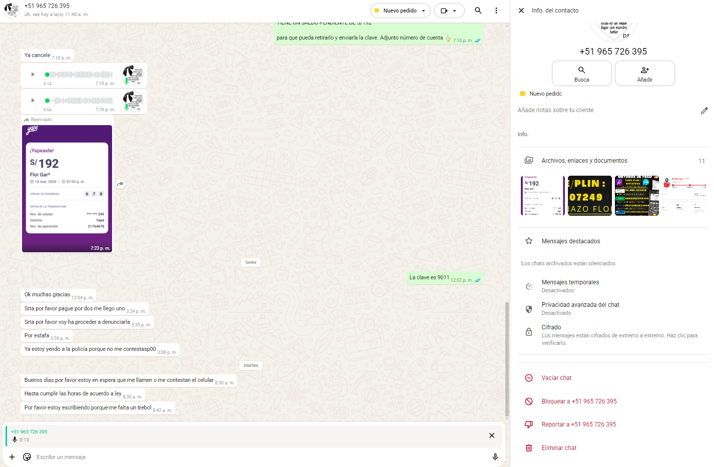Play the 0:13 voice message
This screenshot has height=467, width=714.
[33, 75]
